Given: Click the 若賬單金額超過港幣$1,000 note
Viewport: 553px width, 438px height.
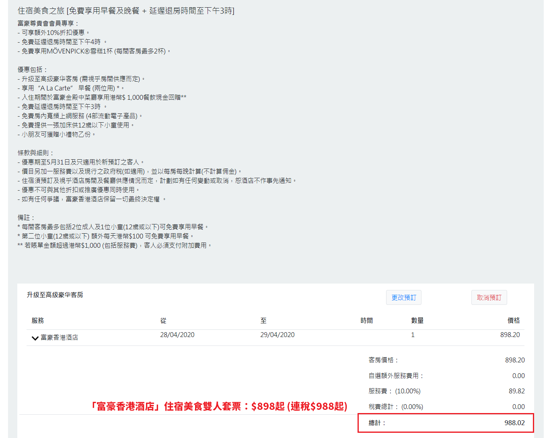Looking at the screenshot, I should coord(115,245).
